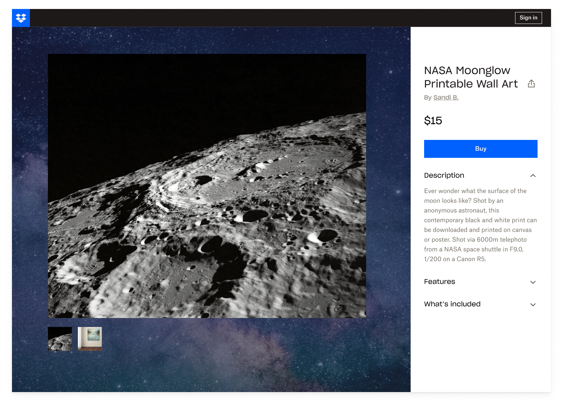This screenshot has height=407, width=563.
Task: Click the NASA Moonglow Printable Wall Art title
Action: coord(471,77)
